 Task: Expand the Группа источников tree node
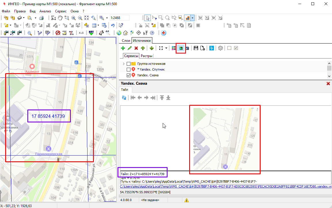(x=124, y=64)
